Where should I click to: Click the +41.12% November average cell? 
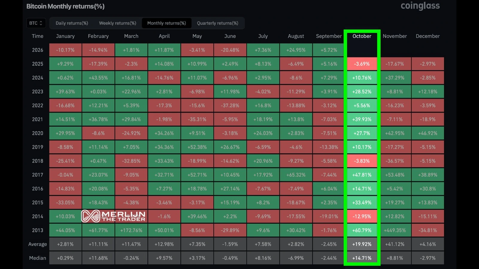(x=395, y=244)
